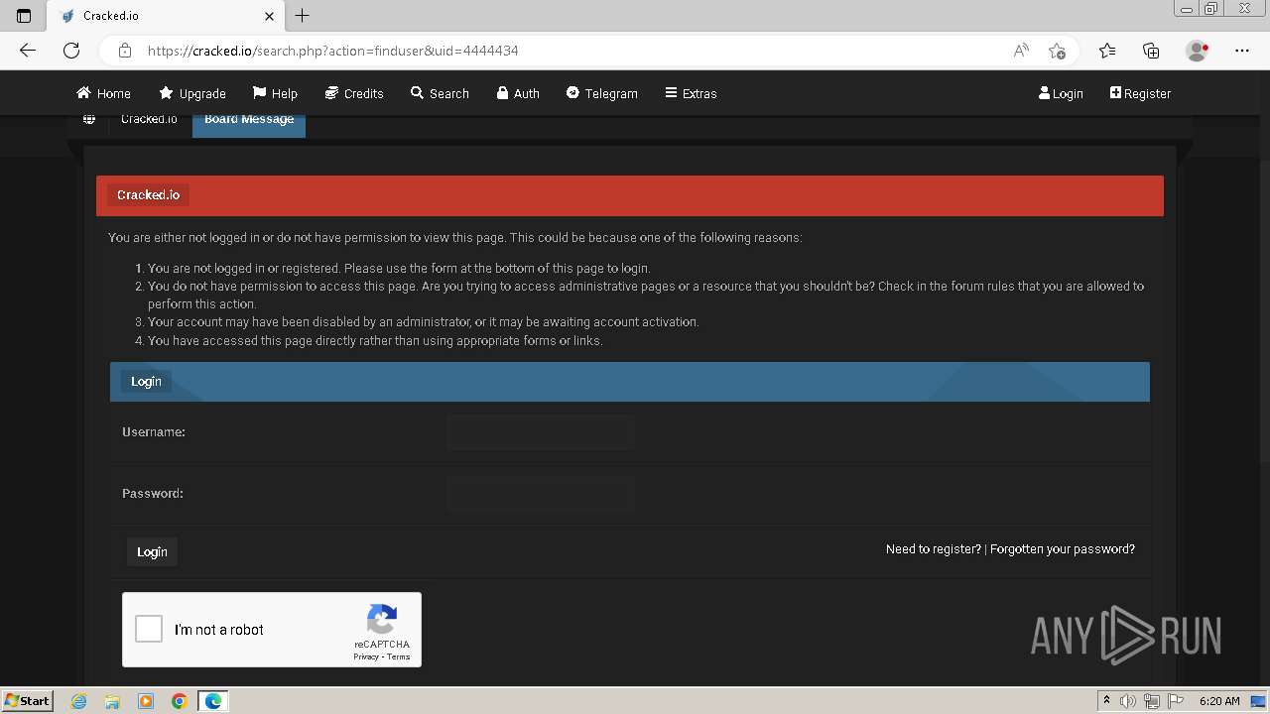Open the Favorites list icon
Screen dimensions: 1270x714
click(x=1107, y=51)
